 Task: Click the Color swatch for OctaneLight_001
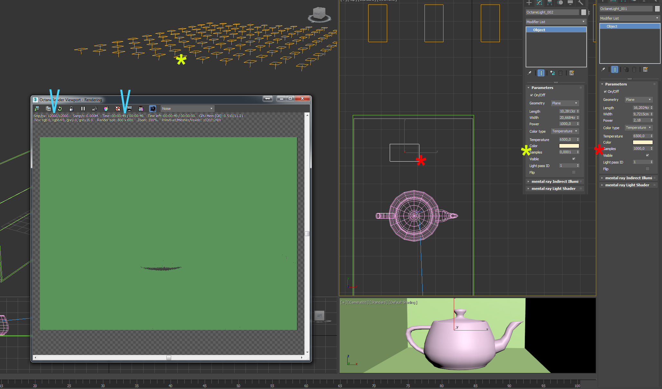coord(642,142)
